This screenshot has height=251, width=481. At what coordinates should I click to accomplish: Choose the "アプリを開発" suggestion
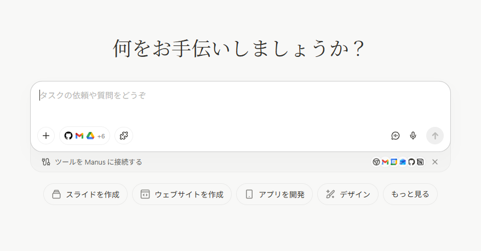pos(274,194)
